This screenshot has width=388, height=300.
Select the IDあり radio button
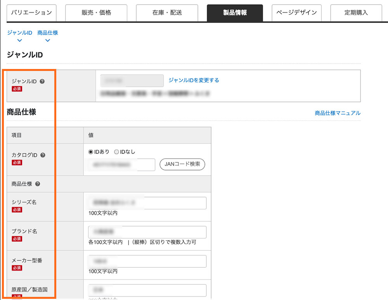91,152
